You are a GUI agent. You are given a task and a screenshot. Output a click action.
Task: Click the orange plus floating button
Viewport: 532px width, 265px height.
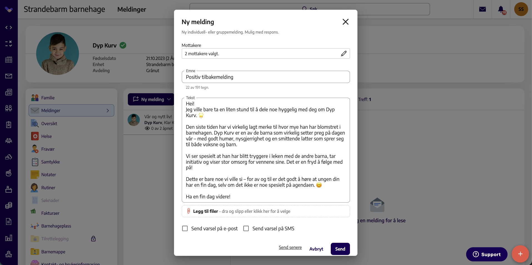coord(520,254)
